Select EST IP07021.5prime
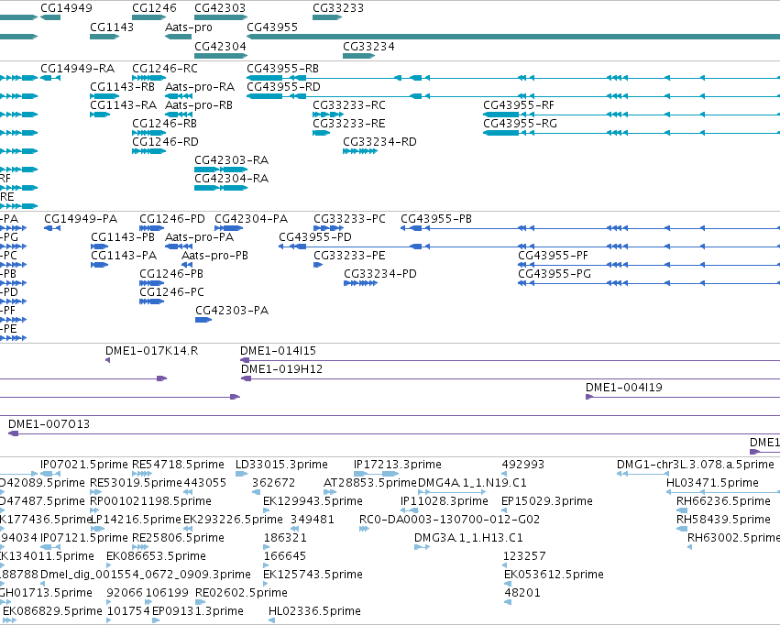This screenshot has width=780, height=625. [x=84, y=465]
